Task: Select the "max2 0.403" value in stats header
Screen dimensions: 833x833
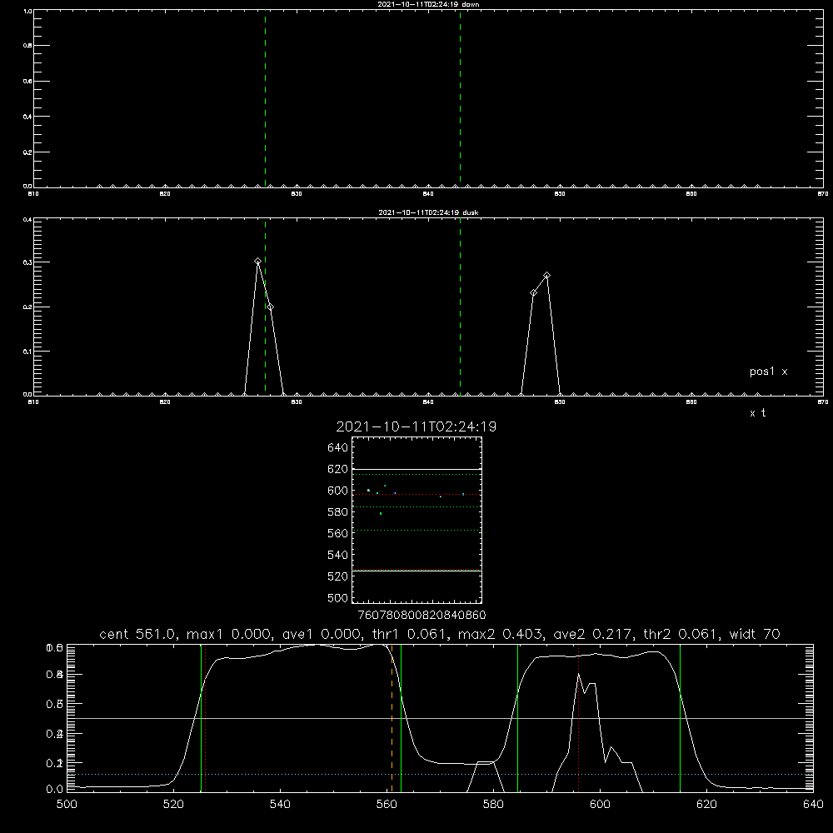Action: point(499,634)
